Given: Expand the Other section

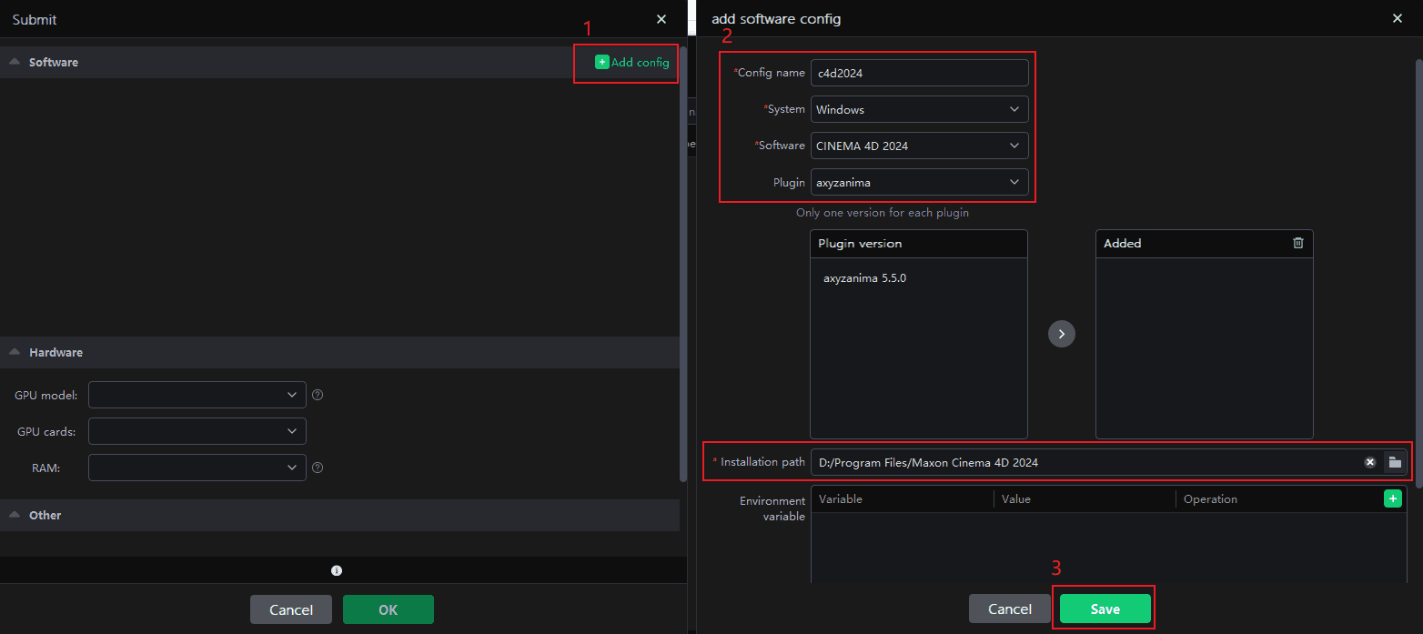Looking at the screenshot, I should pyautogui.click(x=15, y=515).
